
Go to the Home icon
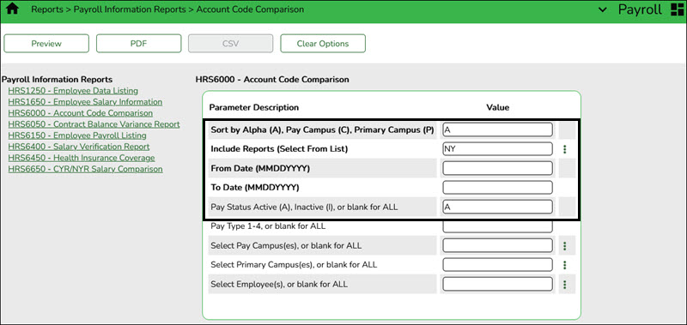pyautogui.click(x=12, y=9)
